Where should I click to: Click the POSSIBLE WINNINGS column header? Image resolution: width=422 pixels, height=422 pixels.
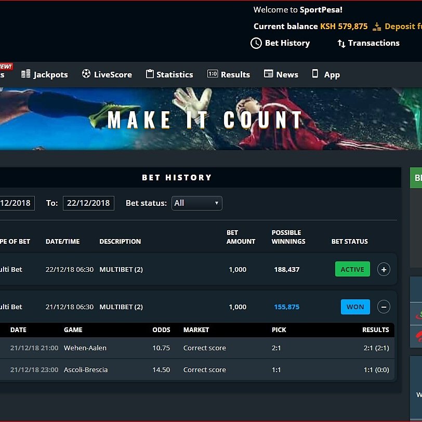point(288,237)
